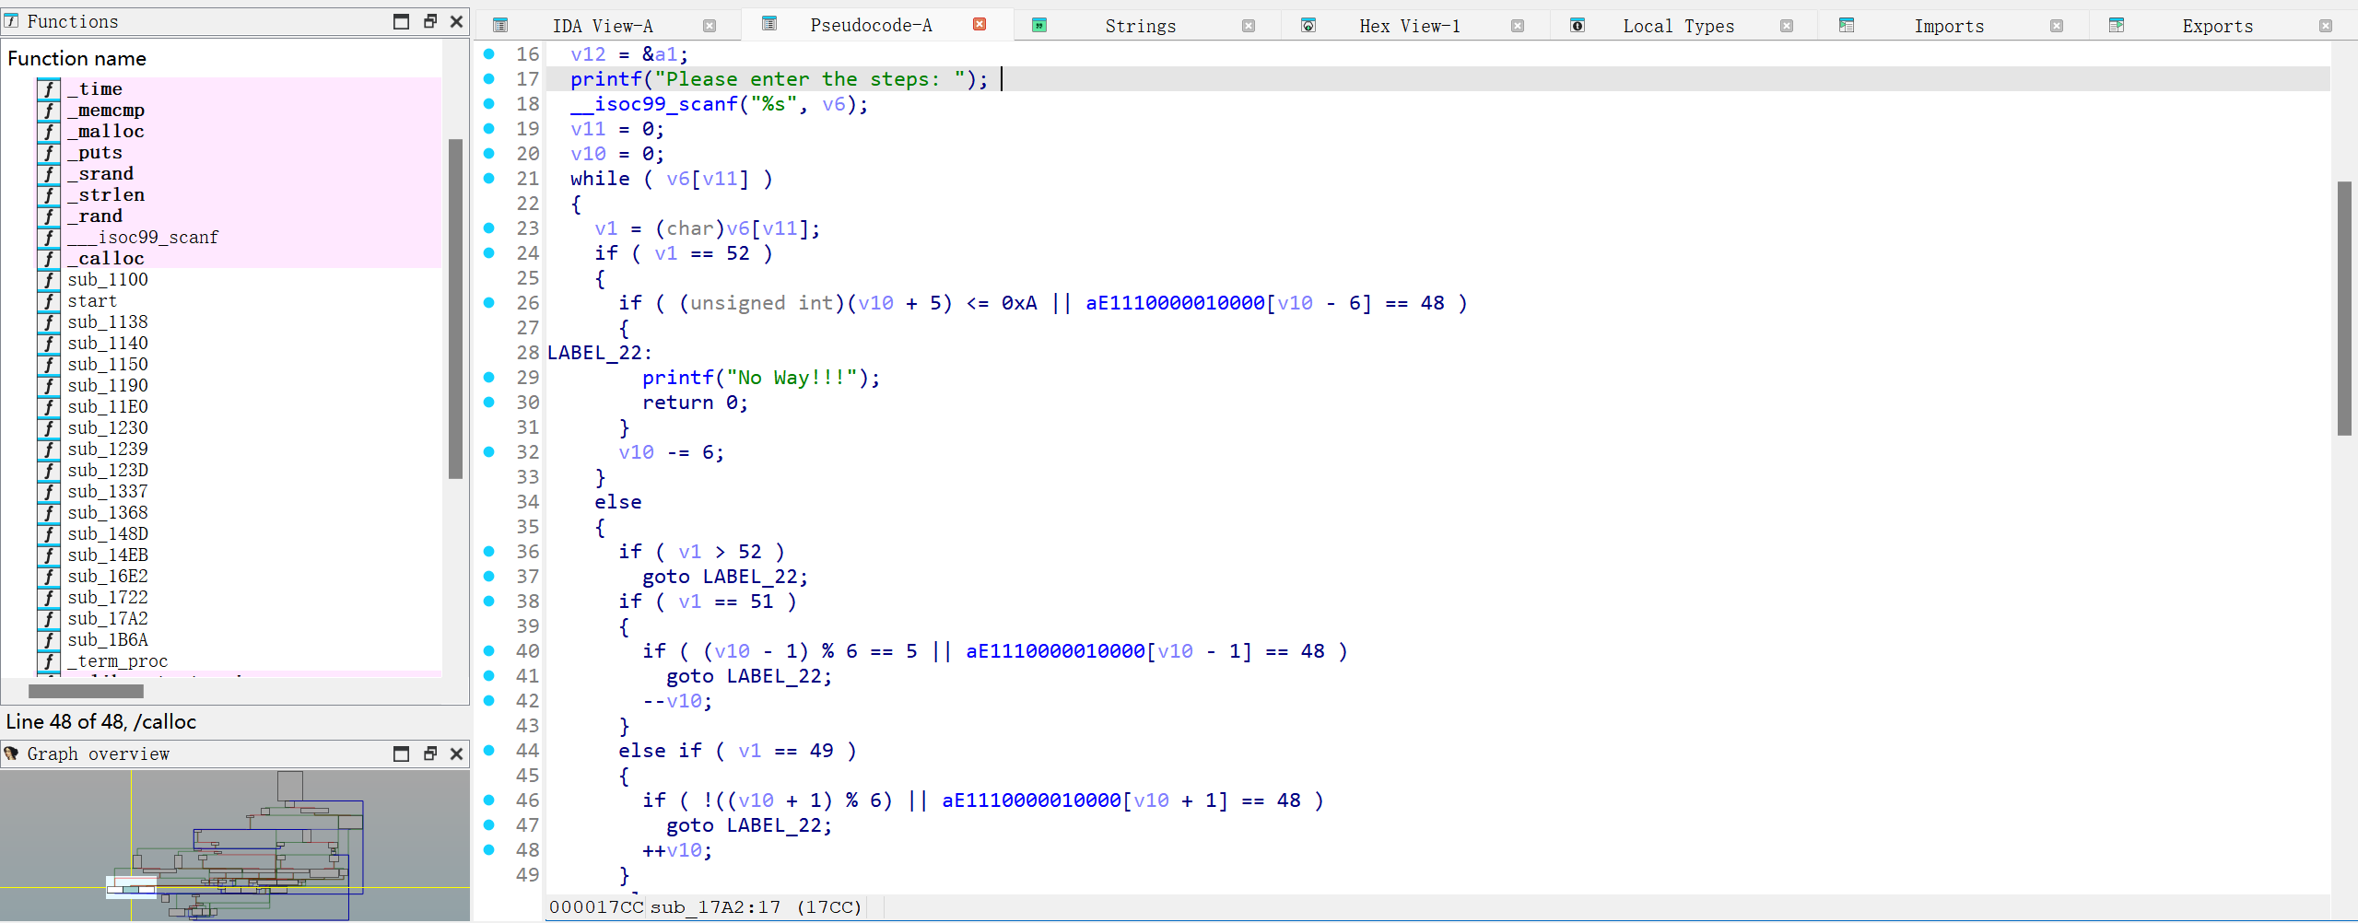Screen dimensions: 2358x923
Task: Close the Pseudocode-A tab
Action: pyautogui.click(x=980, y=25)
